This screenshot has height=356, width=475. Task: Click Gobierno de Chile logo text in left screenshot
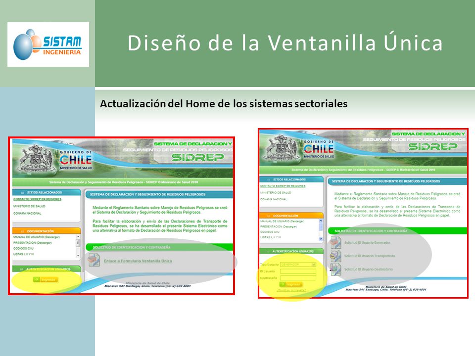point(76,160)
